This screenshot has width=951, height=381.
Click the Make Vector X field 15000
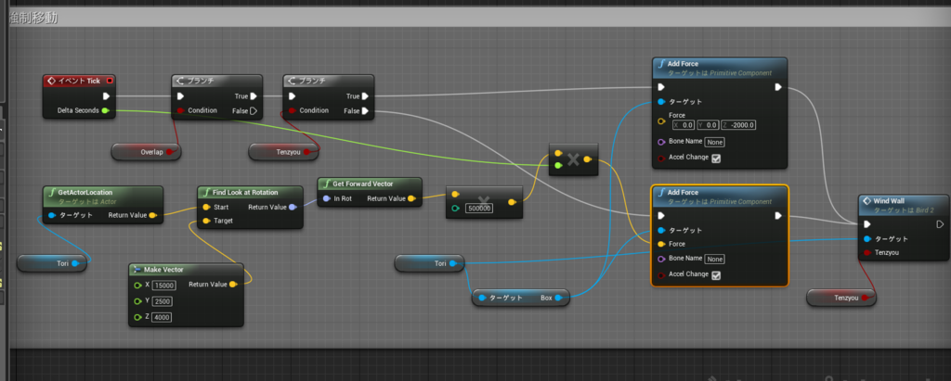[164, 286]
